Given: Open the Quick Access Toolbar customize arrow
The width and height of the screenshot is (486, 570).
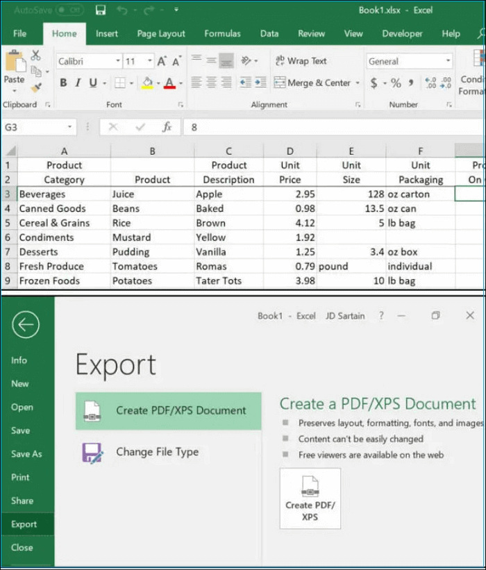Looking at the screenshot, I should 176,10.
